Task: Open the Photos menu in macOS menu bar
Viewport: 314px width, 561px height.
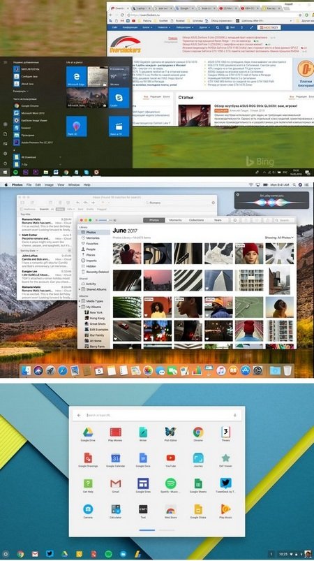Action: (x=17, y=185)
